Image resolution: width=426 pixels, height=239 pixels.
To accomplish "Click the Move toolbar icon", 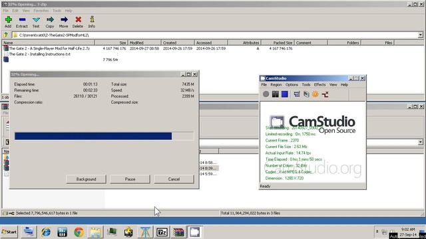I will point(64,22).
